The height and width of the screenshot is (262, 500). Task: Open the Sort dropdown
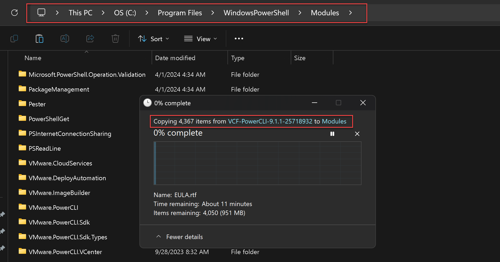pos(153,39)
